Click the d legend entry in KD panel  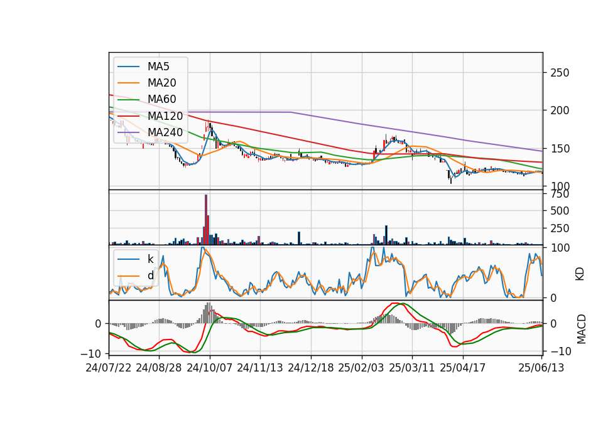pyautogui.click(x=150, y=275)
